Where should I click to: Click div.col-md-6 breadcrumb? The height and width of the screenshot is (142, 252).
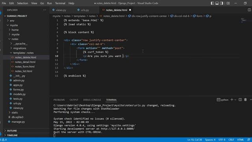[180, 16]
